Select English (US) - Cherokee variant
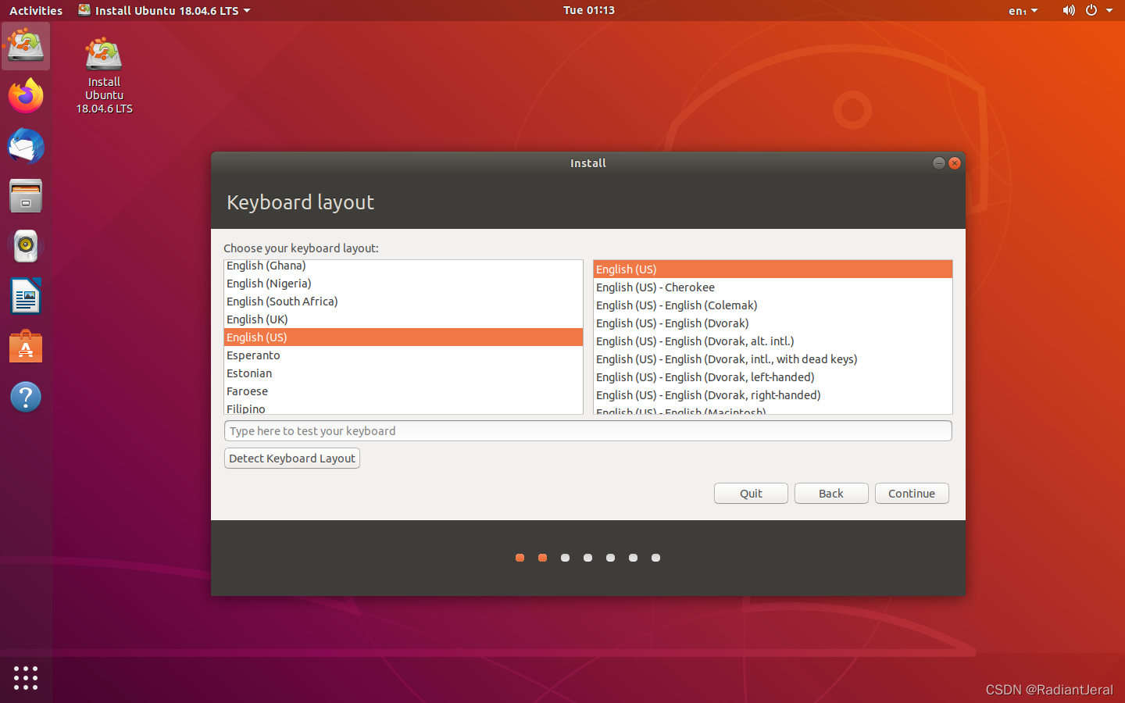This screenshot has width=1125, height=703. click(773, 287)
